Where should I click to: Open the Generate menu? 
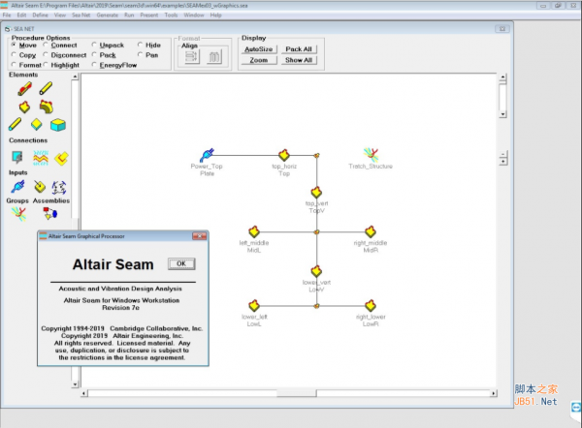(108, 15)
